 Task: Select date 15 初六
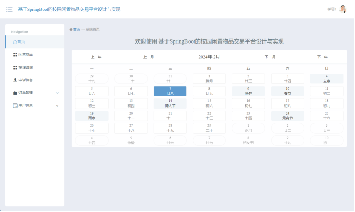pyautogui.click(x=209, y=103)
